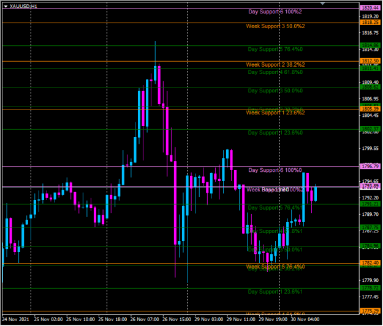Image resolution: width=383 pixels, height=326 pixels.
Task: Click the 1778.72 green price tag
Action: point(370,288)
